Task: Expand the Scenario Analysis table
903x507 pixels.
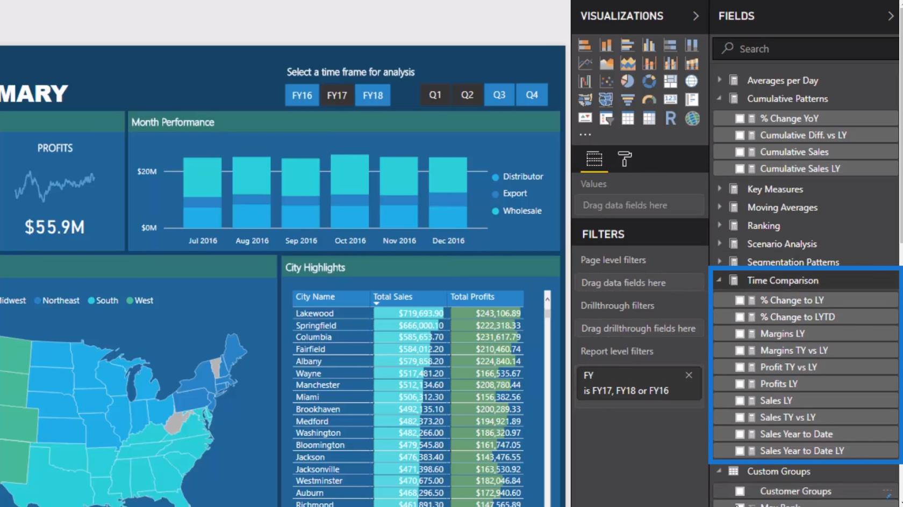Action: (719, 244)
